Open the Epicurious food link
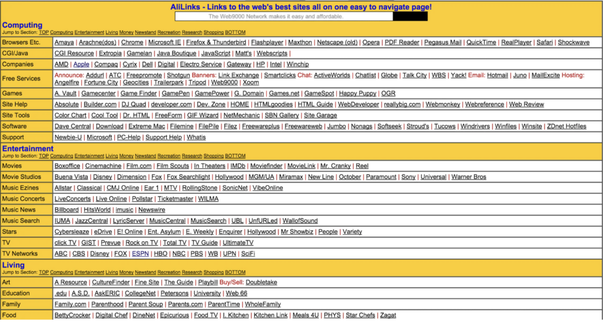 tap(175, 316)
